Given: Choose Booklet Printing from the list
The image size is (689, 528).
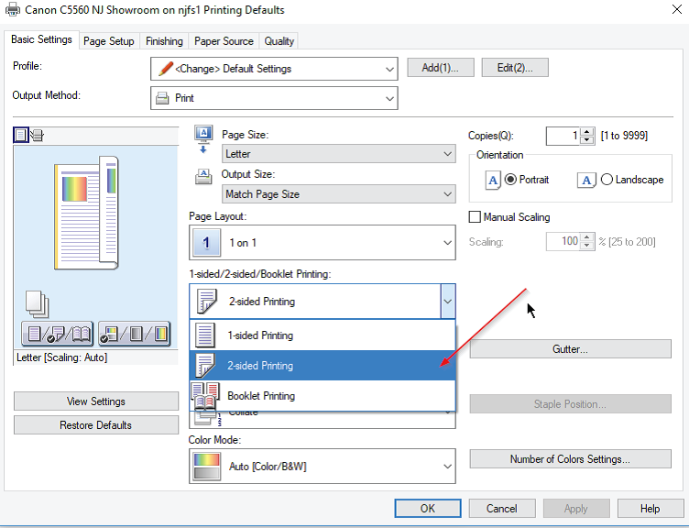Looking at the screenshot, I should click(261, 396).
